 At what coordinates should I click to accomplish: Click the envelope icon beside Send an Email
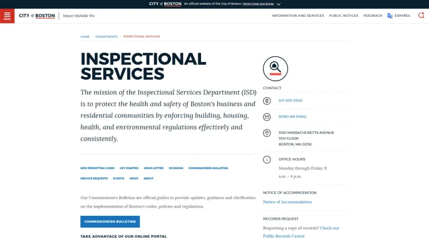[x=267, y=117]
